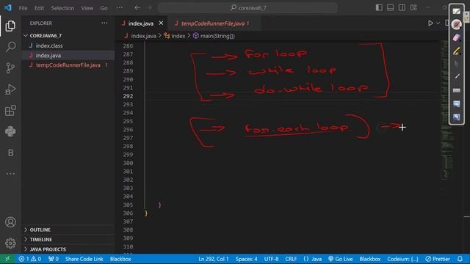The image size is (470, 264).
Task: Select the dimmed cursor tool in annotation toolbar
Action: [x=456, y=64]
